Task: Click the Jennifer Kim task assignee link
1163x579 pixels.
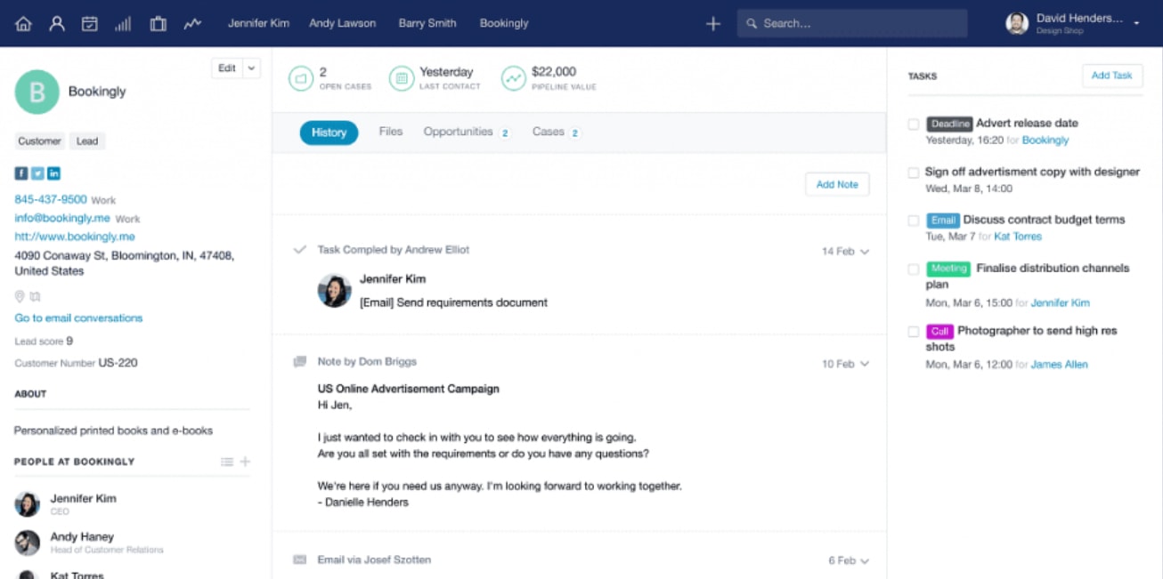Action: (x=1061, y=302)
